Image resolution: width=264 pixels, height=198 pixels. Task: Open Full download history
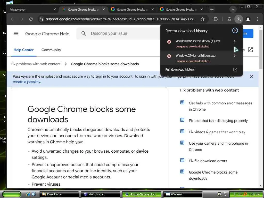click(x=201, y=70)
